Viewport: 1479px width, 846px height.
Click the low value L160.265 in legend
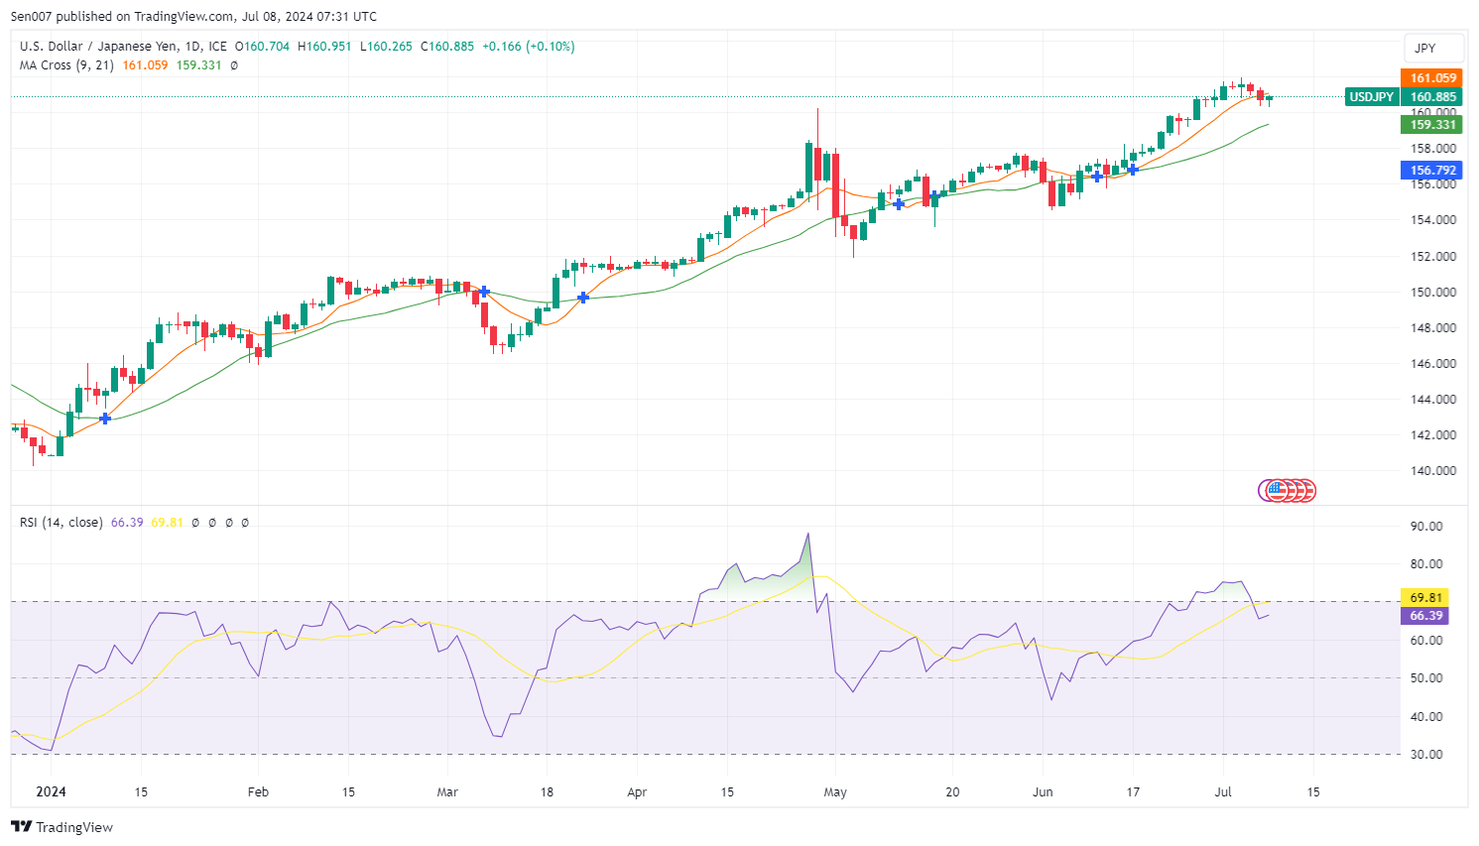click(386, 47)
